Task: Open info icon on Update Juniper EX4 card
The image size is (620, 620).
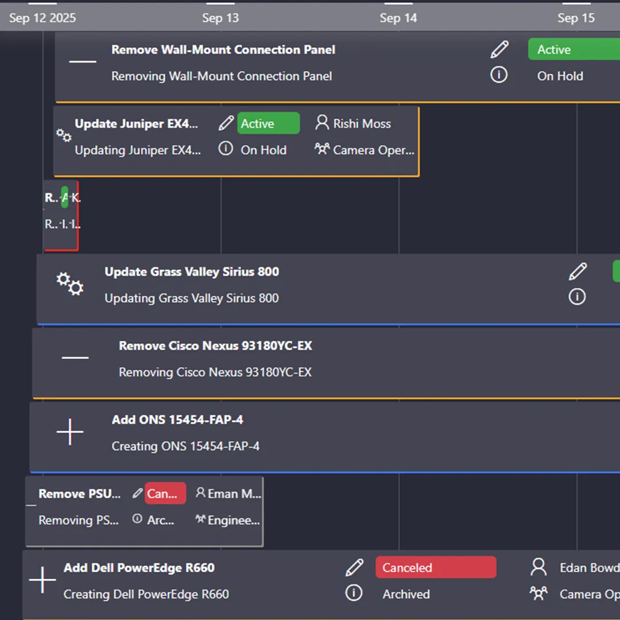Action: coord(226,149)
